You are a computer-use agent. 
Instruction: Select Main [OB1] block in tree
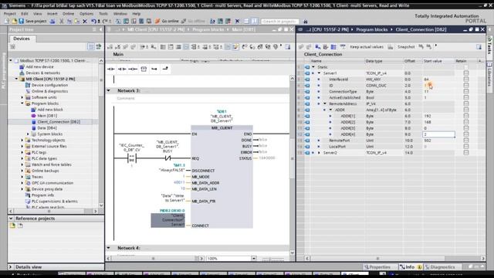(47, 116)
